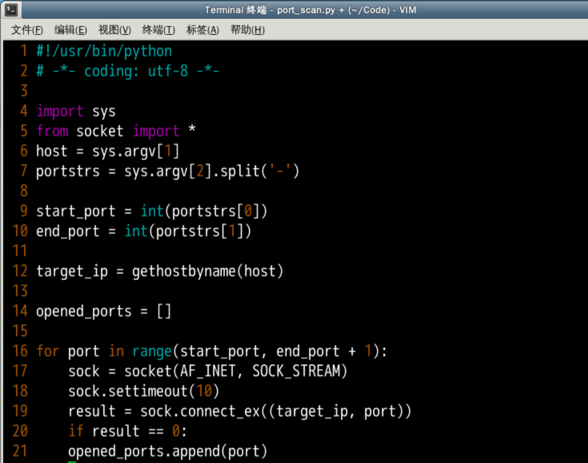Open the 视图(V) menu
The height and width of the screenshot is (463, 588).
[114, 30]
